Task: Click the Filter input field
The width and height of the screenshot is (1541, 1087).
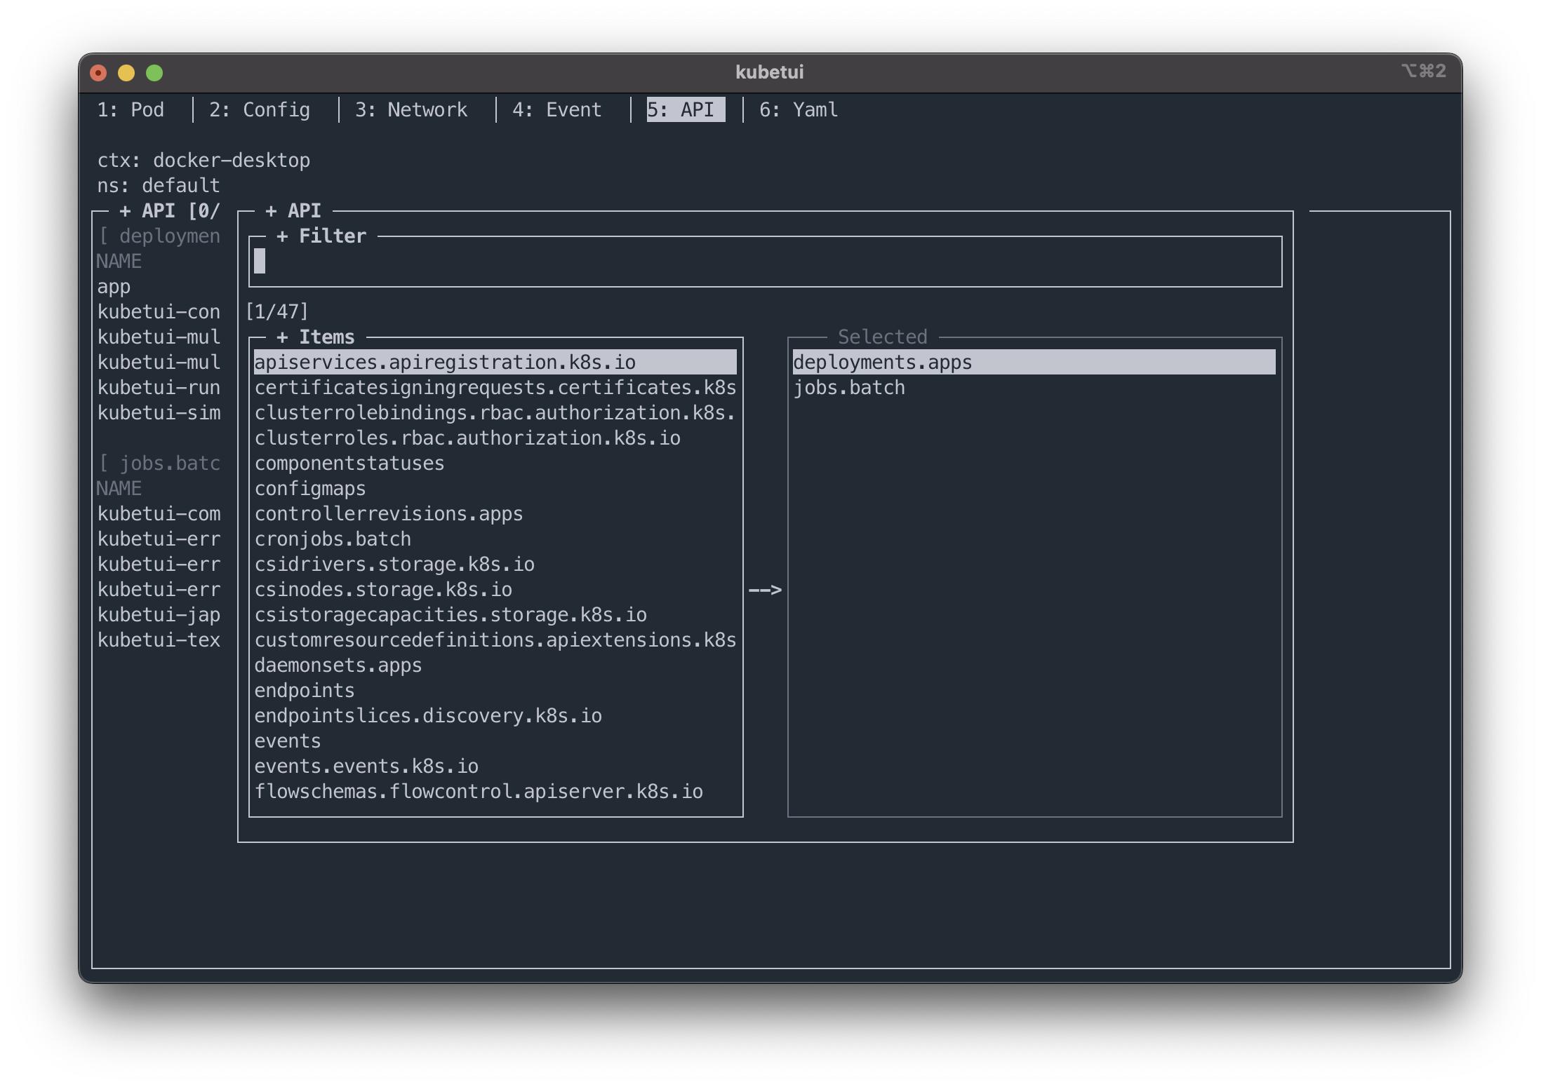Action: [765, 262]
